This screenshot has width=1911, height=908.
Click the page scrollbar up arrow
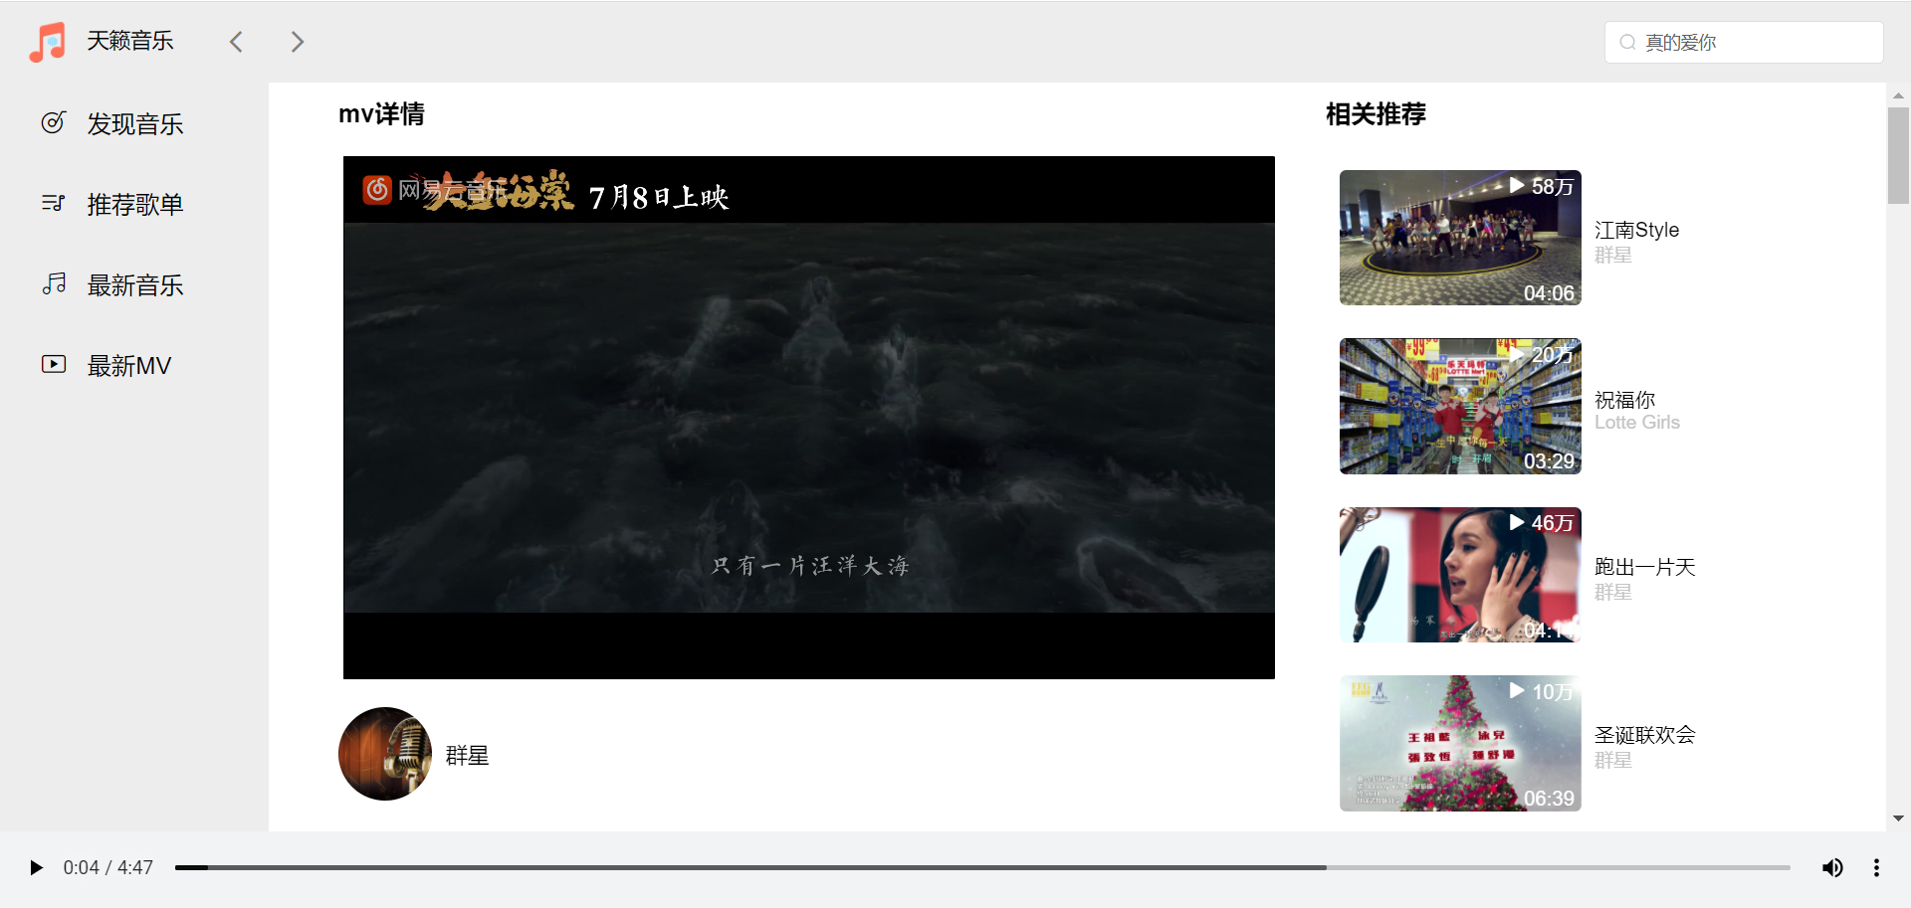point(1898,95)
